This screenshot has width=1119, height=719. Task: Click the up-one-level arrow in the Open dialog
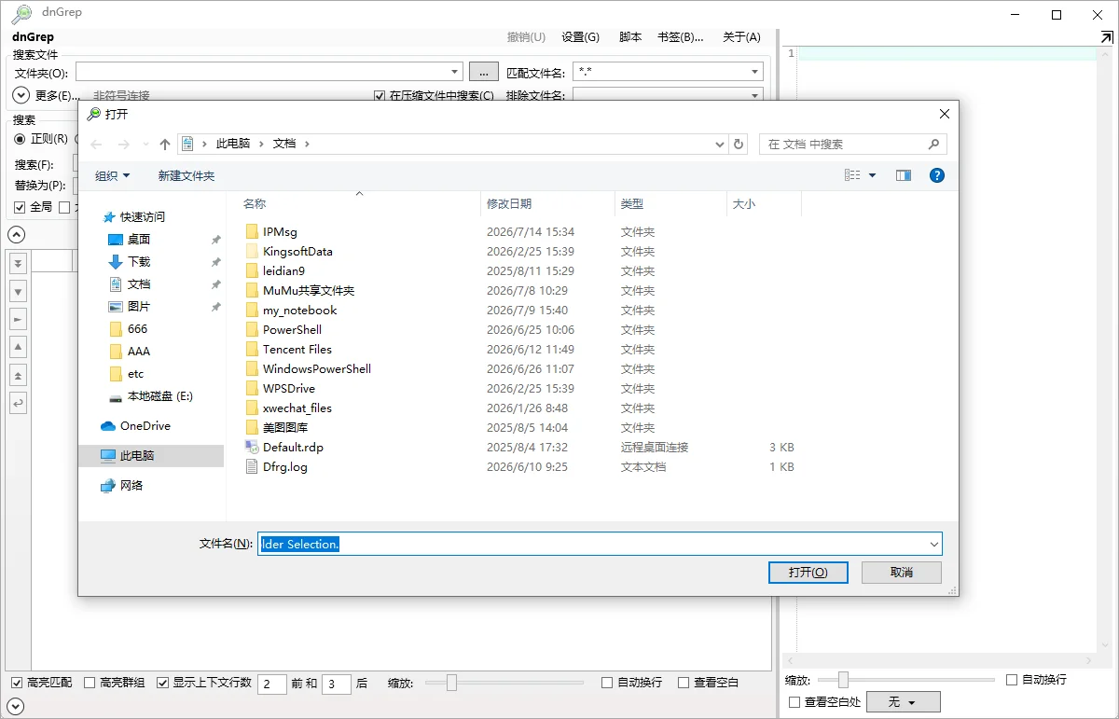pyautogui.click(x=165, y=145)
